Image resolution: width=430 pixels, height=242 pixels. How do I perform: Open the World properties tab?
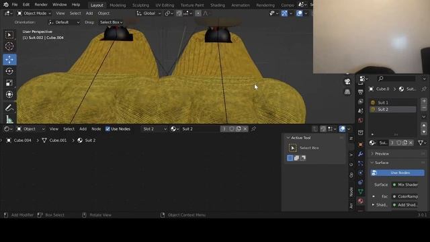point(361,120)
